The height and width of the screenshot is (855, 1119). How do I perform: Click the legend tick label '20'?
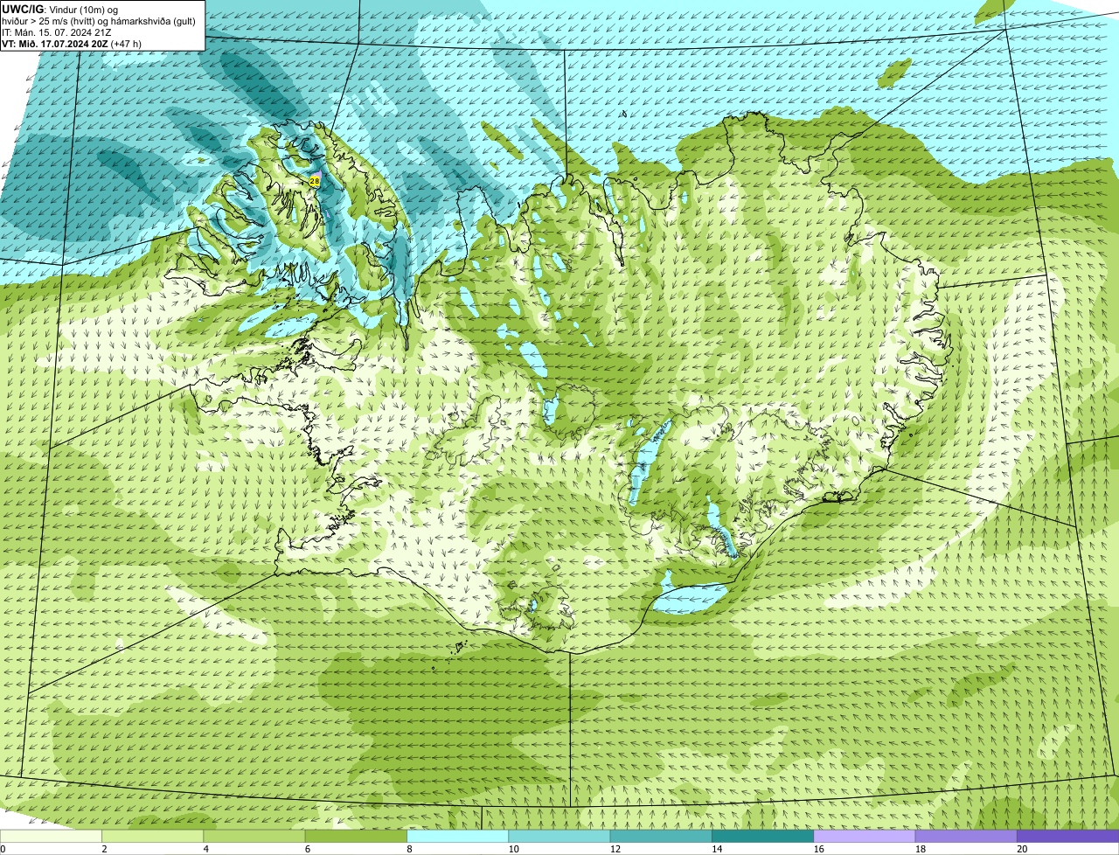(1022, 849)
